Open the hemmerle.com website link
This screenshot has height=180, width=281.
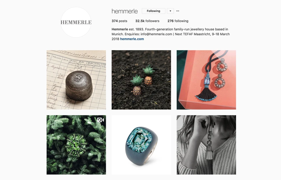click(132, 39)
